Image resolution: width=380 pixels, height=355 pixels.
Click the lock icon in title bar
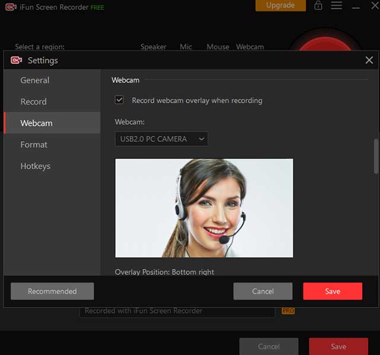pos(318,5)
